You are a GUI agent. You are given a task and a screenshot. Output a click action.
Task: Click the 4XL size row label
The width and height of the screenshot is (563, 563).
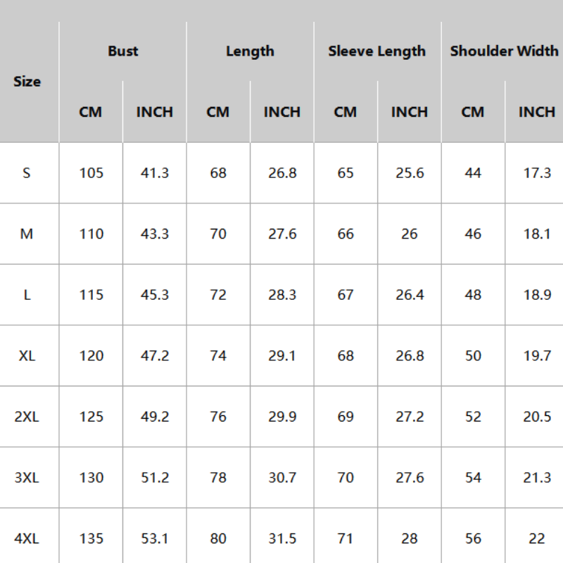[27, 538]
